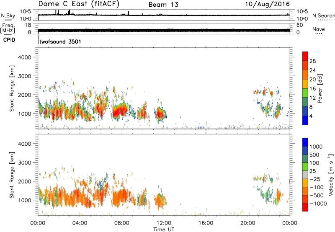
Task: Click the red bottom segment of velocity colorbar
Action: coord(305,207)
